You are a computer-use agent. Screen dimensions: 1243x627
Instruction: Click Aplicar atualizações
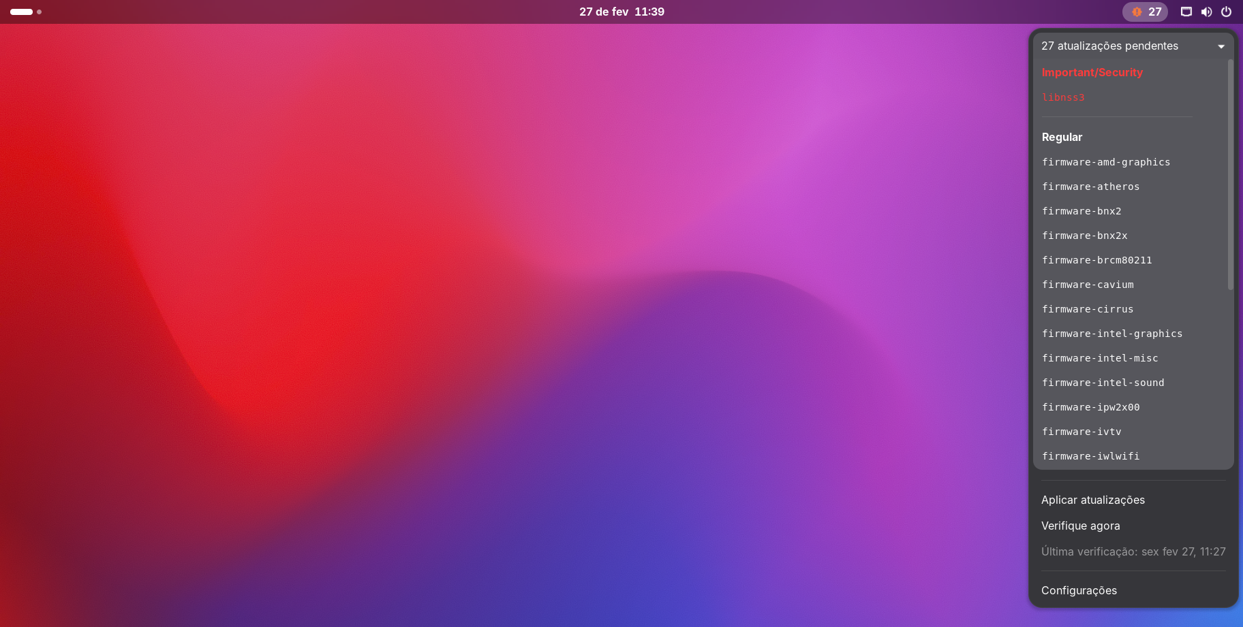pos(1092,500)
